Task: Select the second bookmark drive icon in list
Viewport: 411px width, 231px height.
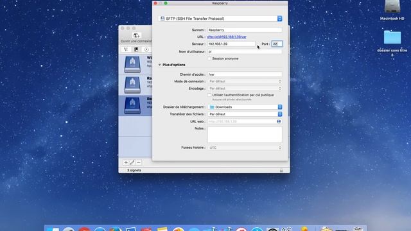Action: coord(132,85)
